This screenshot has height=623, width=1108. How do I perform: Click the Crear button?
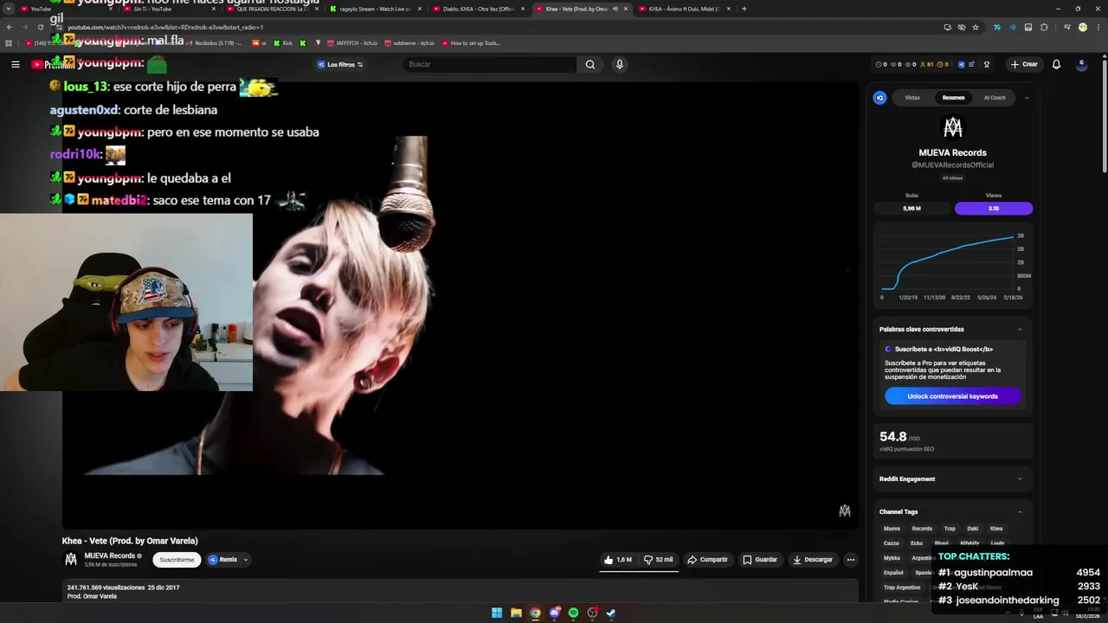[1023, 64]
